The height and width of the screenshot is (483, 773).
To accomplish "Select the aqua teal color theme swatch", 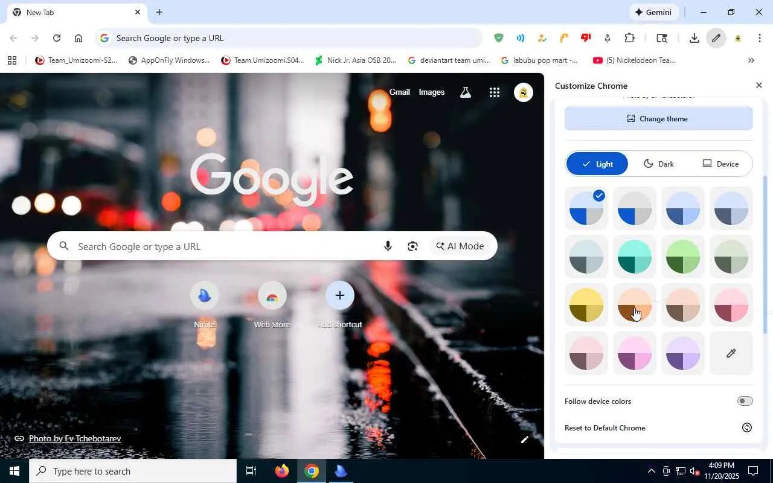I will 635,257.
